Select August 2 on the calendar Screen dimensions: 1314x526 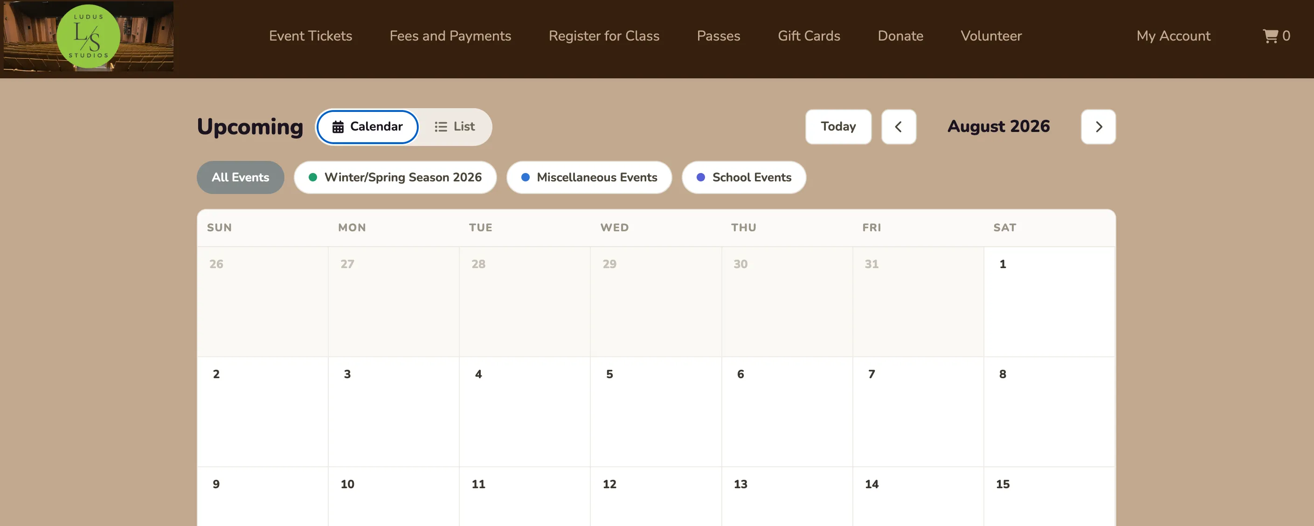coord(263,412)
